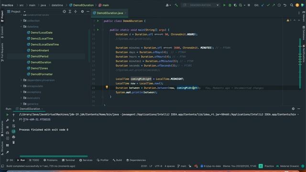The image size is (306, 172).
Task: Open the Services tool window tab
Action: click(x=86, y=161)
